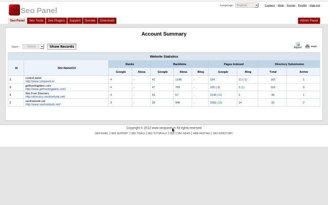Go to the Admin Panel
The height and width of the screenshot is (205, 328).
(x=309, y=20)
